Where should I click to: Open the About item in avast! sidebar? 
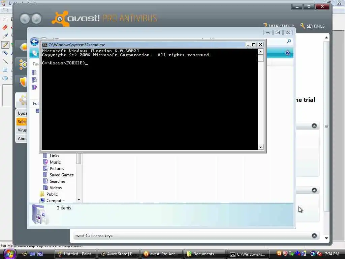pos(22,138)
